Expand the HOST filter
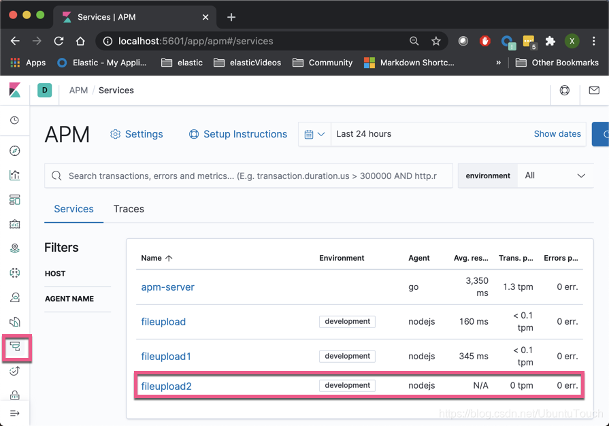609x426 pixels. (55, 274)
